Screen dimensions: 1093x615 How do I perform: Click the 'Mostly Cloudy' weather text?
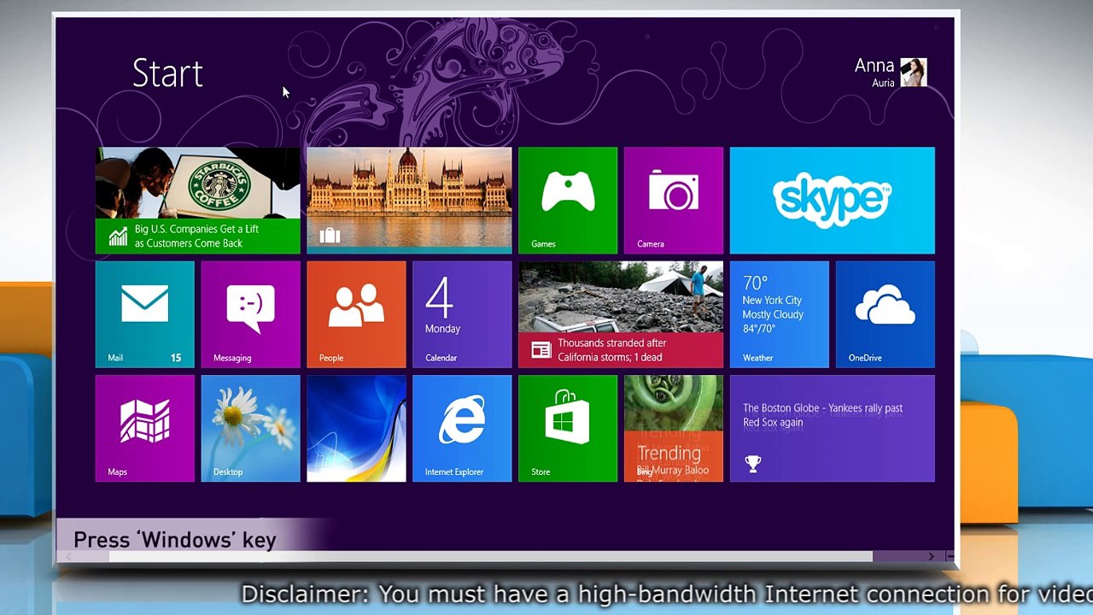[773, 314]
